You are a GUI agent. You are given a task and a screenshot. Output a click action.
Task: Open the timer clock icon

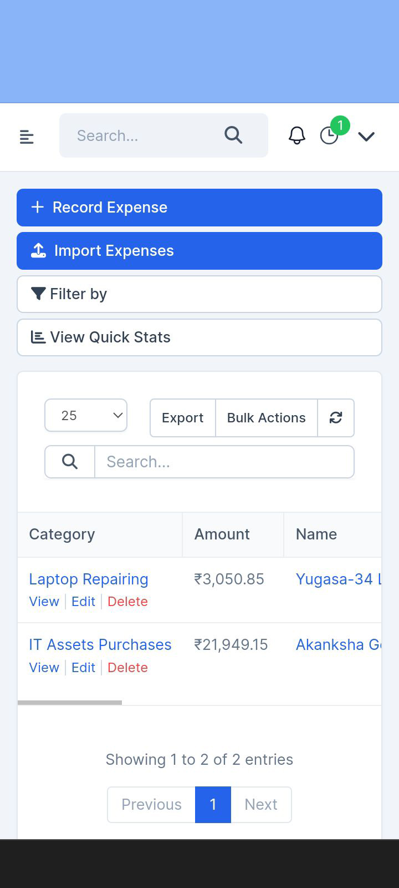coord(329,135)
